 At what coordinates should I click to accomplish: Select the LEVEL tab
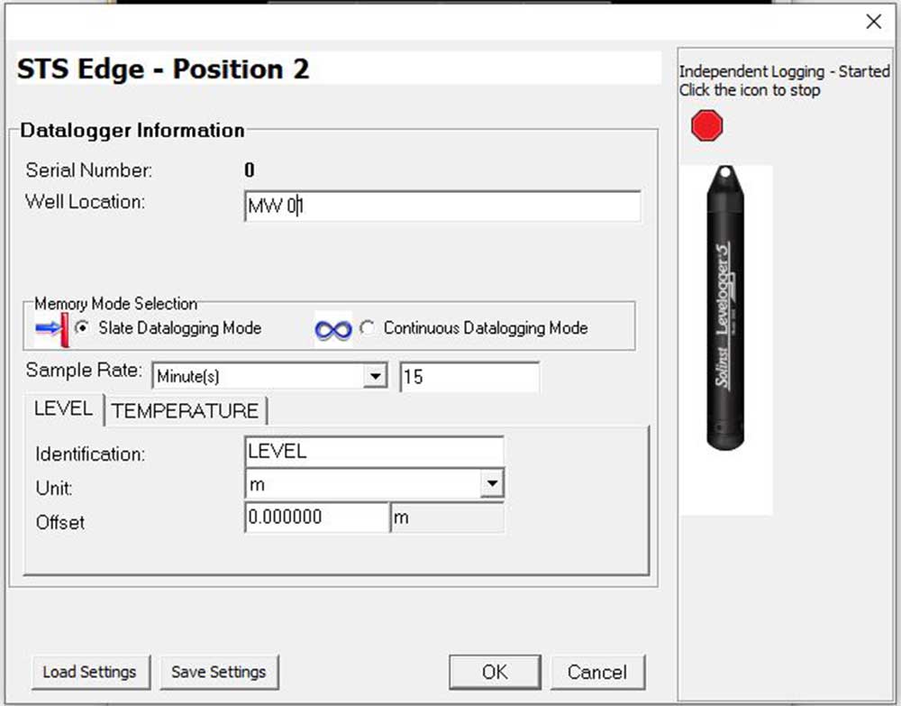pyautogui.click(x=62, y=408)
